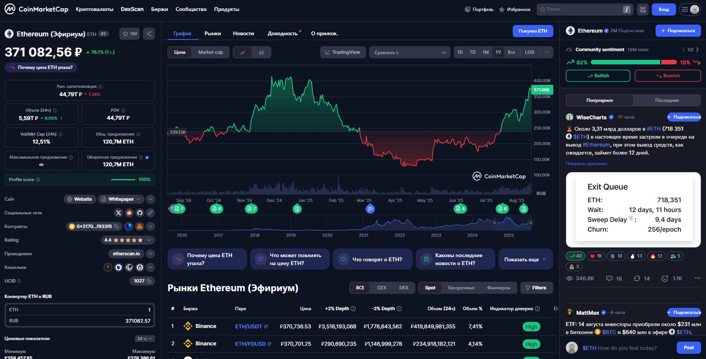Image resolution: width=706 pixels, height=359 pixels.
Task: Copy the contract address 0x2170...f933f8
Action: click(x=117, y=226)
